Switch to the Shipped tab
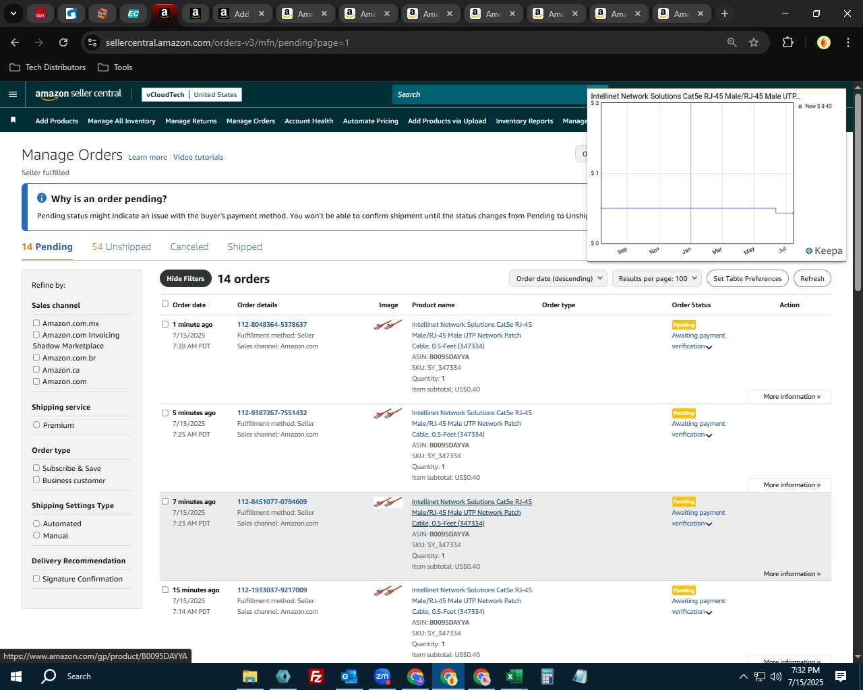Screen dimensions: 863x690 tap(245, 247)
